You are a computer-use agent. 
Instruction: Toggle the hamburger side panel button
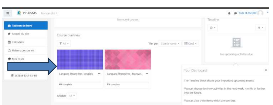8,13
